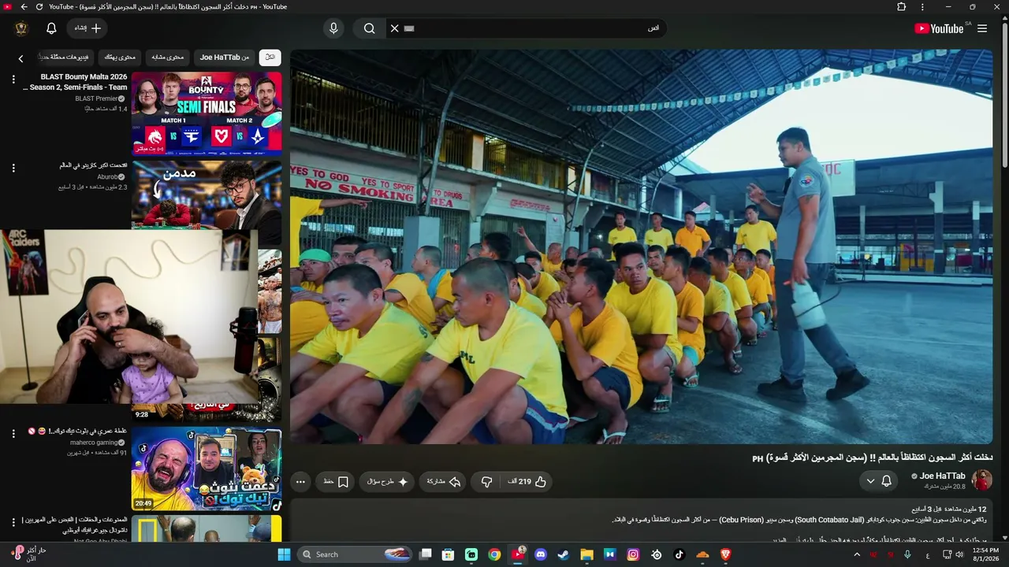1009x567 pixels.
Task: Visit the maherco gaming channel name
Action: (93, 443)
